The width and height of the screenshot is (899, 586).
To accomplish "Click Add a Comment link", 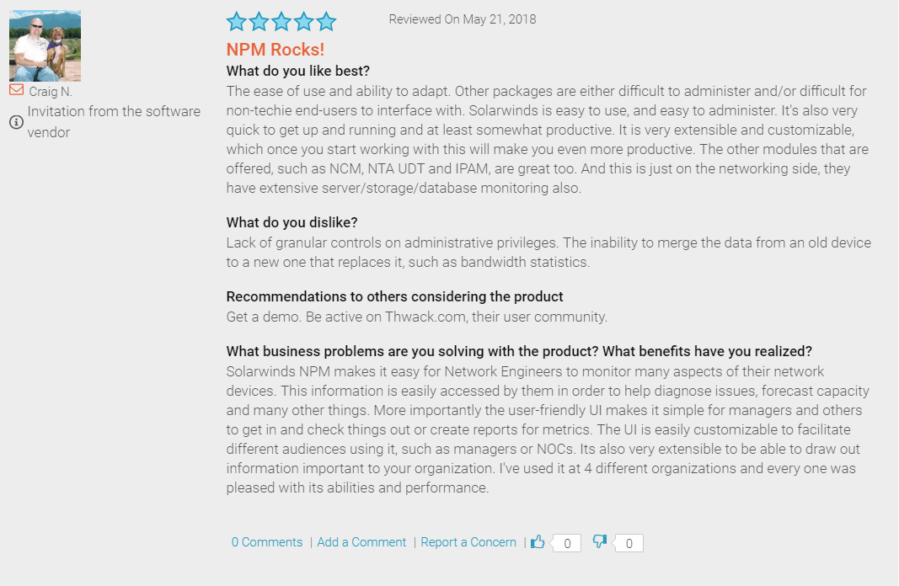I will (x=361, y=542).
